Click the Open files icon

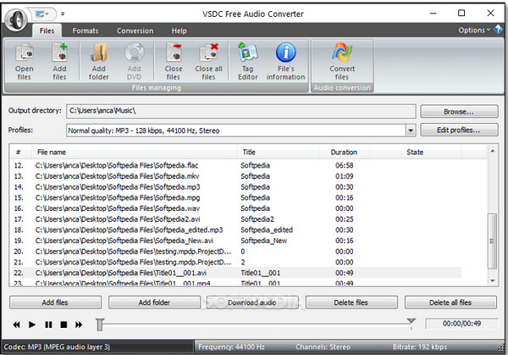click(x=25, y=61)
